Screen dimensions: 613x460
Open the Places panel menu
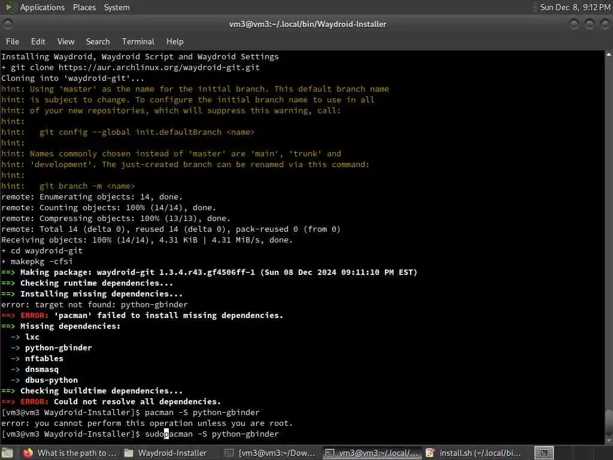click(84, 7)
